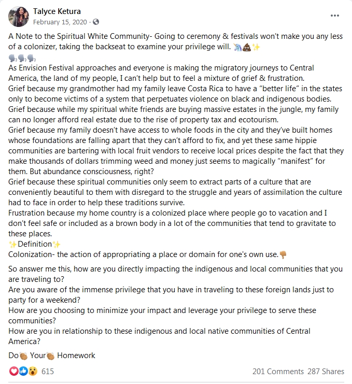The height and width of the screenshot is (384, 352).
Task: Click the thumbs-down emoji after the definition
Action: click(x=283, y=254)
